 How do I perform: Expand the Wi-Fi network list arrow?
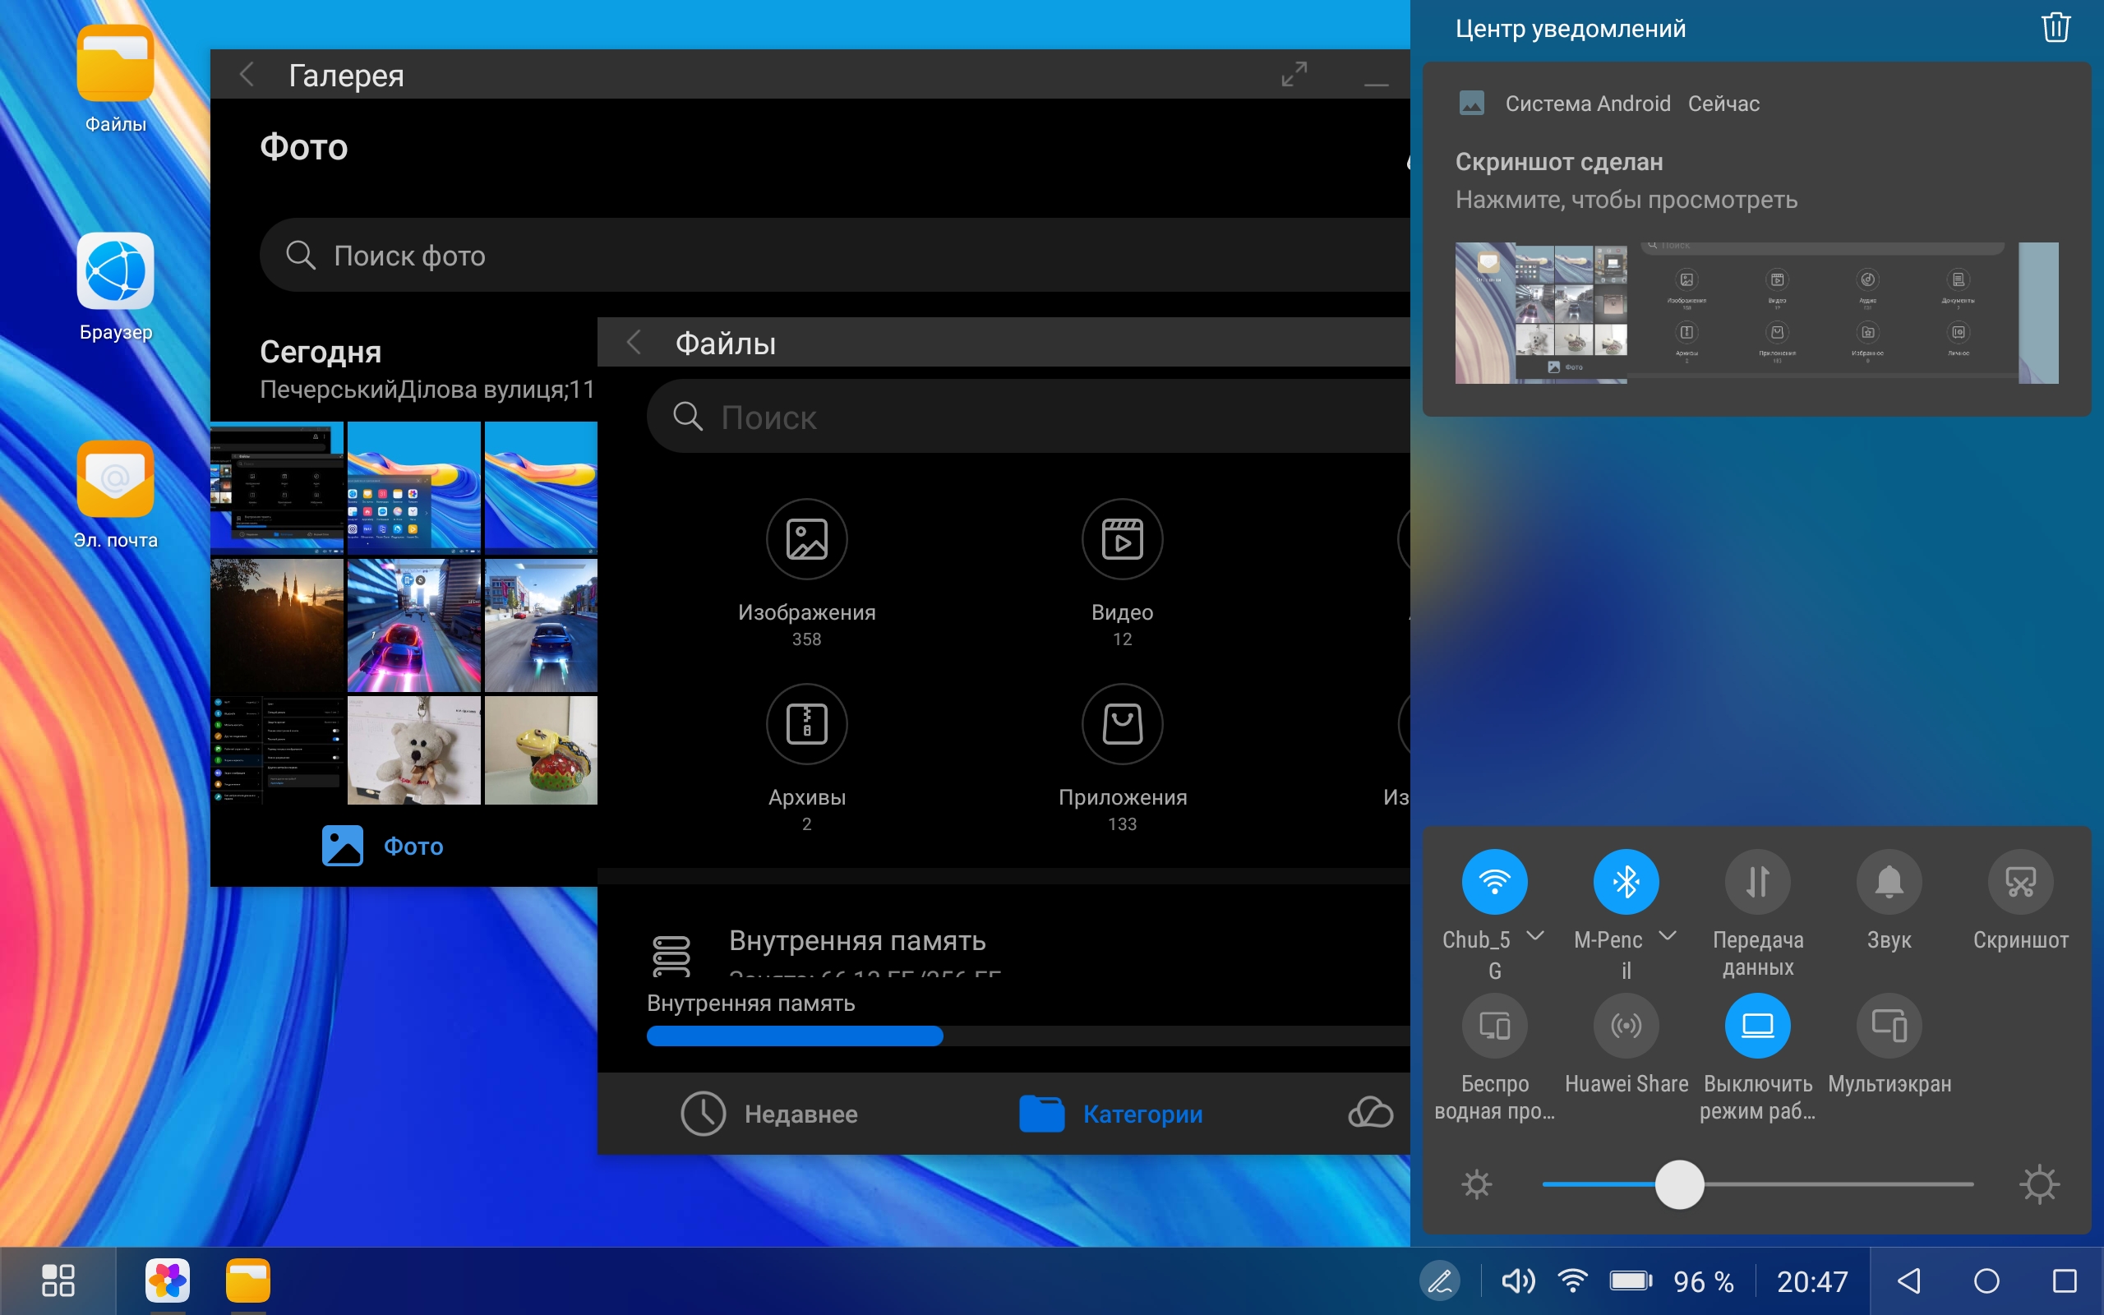(1535, 936)
